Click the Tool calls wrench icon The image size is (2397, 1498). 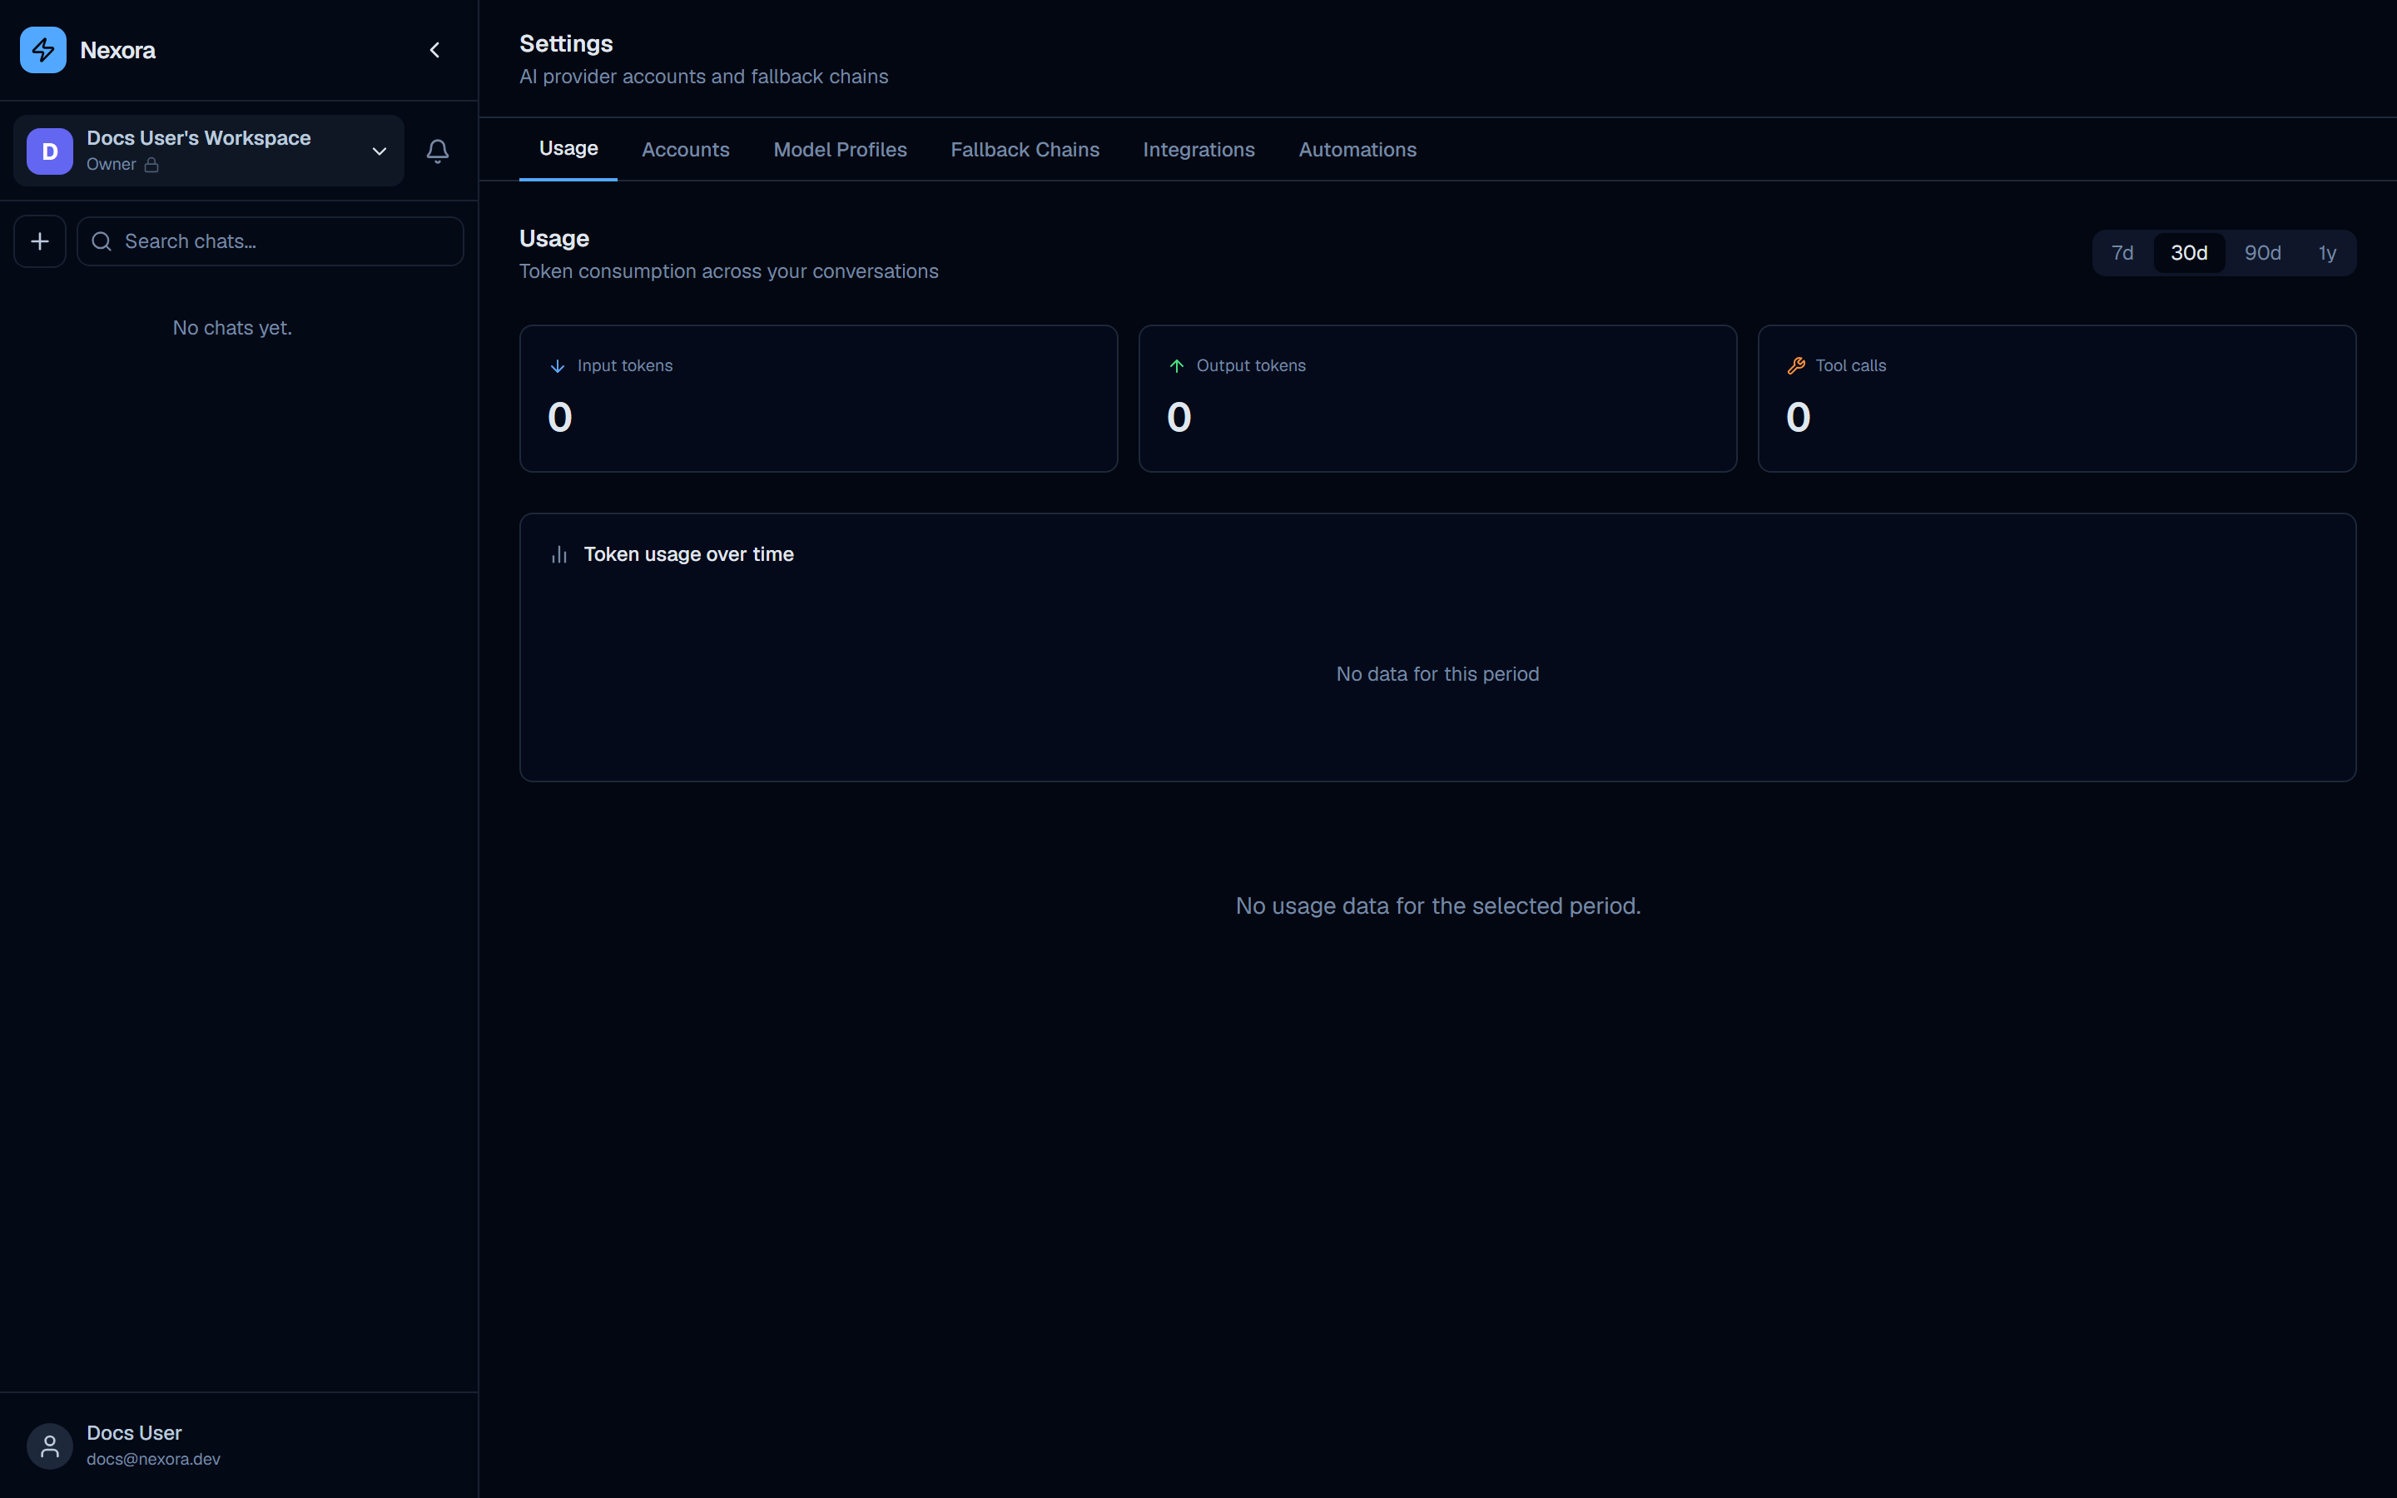pyautogui.click(x=1796, y=366)
